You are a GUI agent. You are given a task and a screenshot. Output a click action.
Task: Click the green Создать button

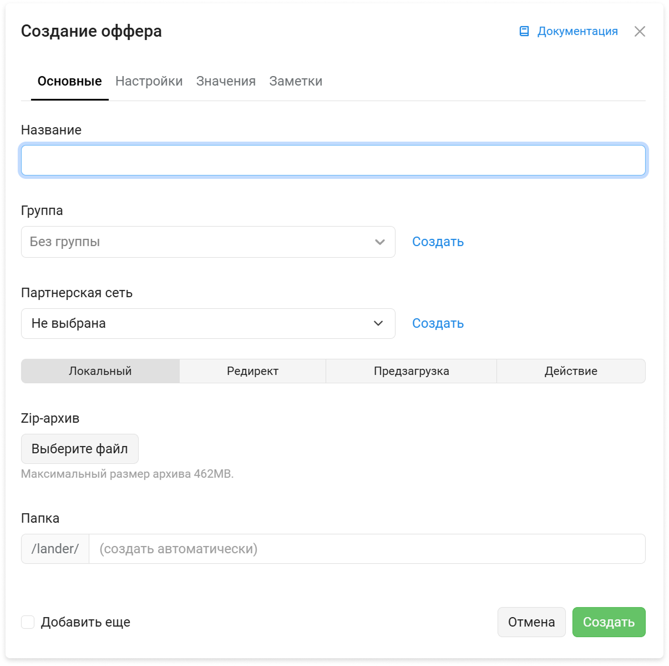[x=609, y=622]
